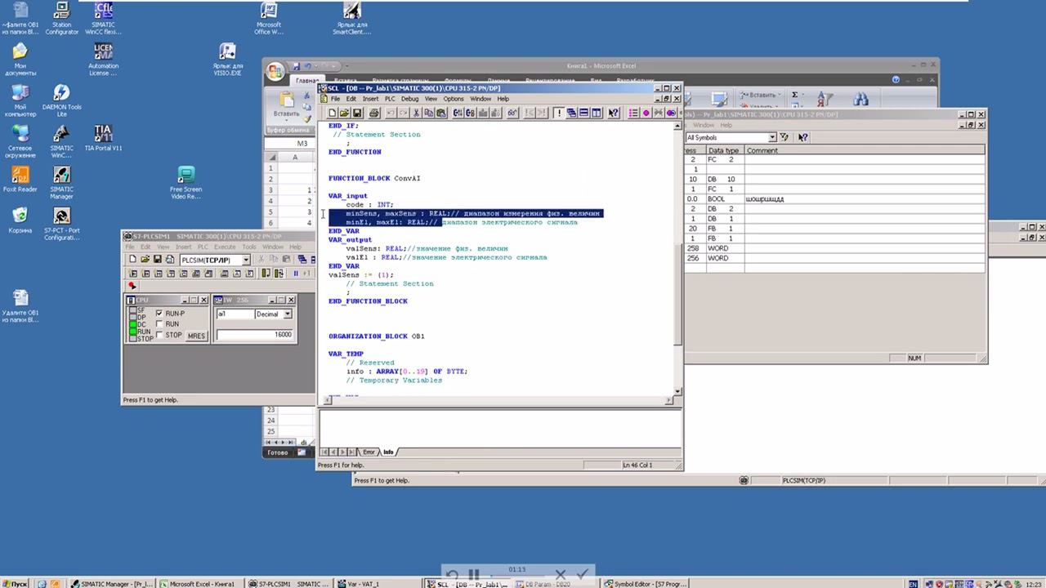Save the SCL source with the diskette icon
The height and width of the screenshot is (588, 1046).
point(356,113)
